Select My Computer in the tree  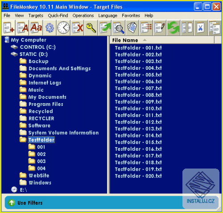29,40
